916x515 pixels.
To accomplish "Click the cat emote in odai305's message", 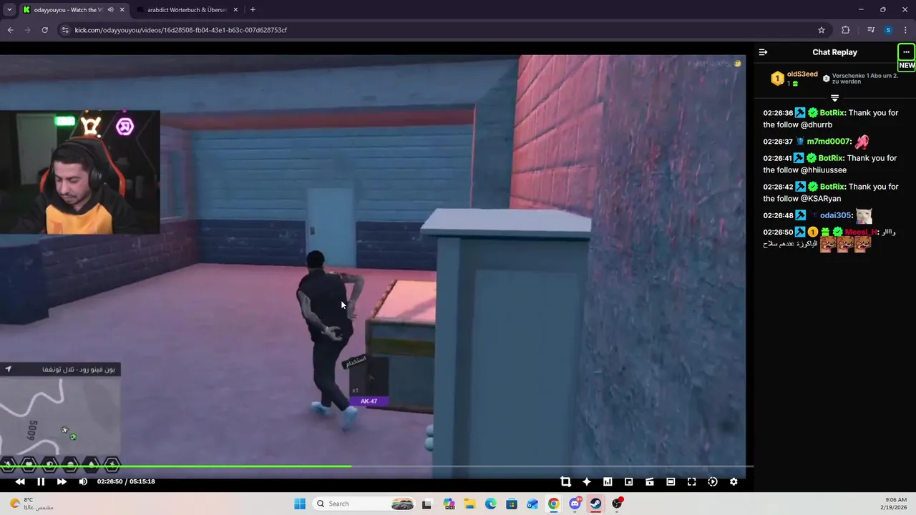I will pos(864,215).
